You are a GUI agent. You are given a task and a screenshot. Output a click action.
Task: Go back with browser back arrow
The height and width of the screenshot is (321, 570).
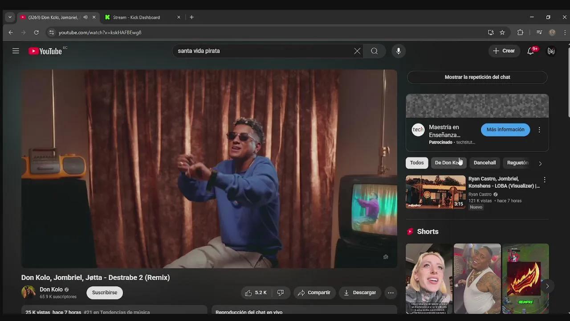click(x=11, y=33)
